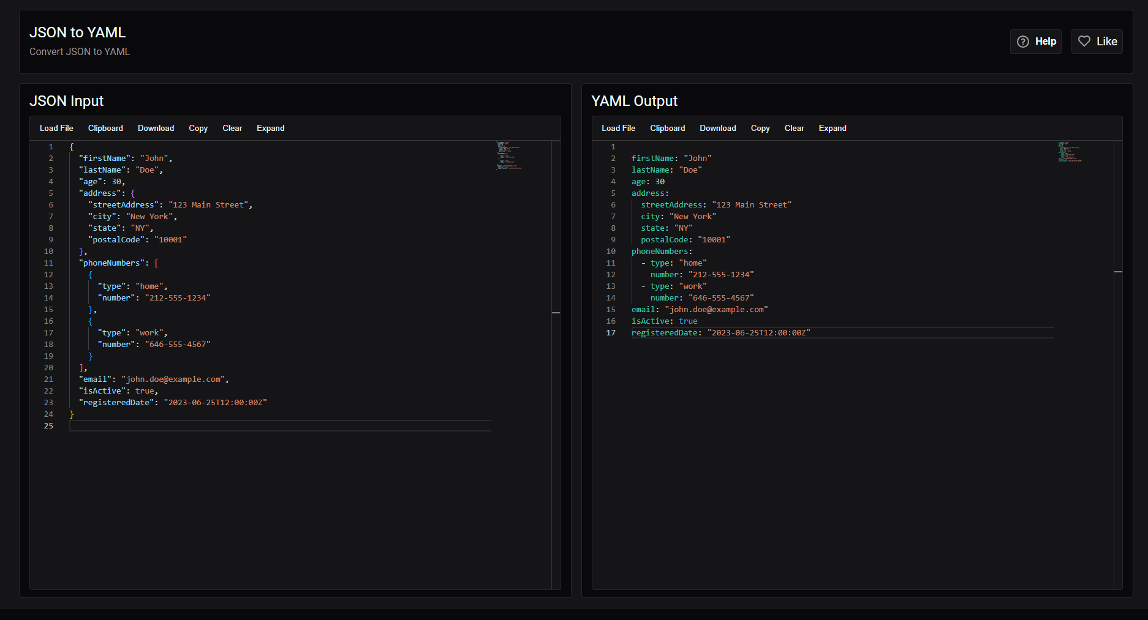Click the "type": "work" line in JSON Input
Image resolution: width=1148 pixels, height=620 pixels.
(132, 333)
